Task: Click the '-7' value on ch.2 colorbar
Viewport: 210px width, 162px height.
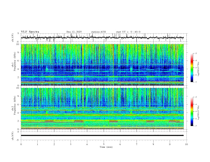Action: coord(196,126)
